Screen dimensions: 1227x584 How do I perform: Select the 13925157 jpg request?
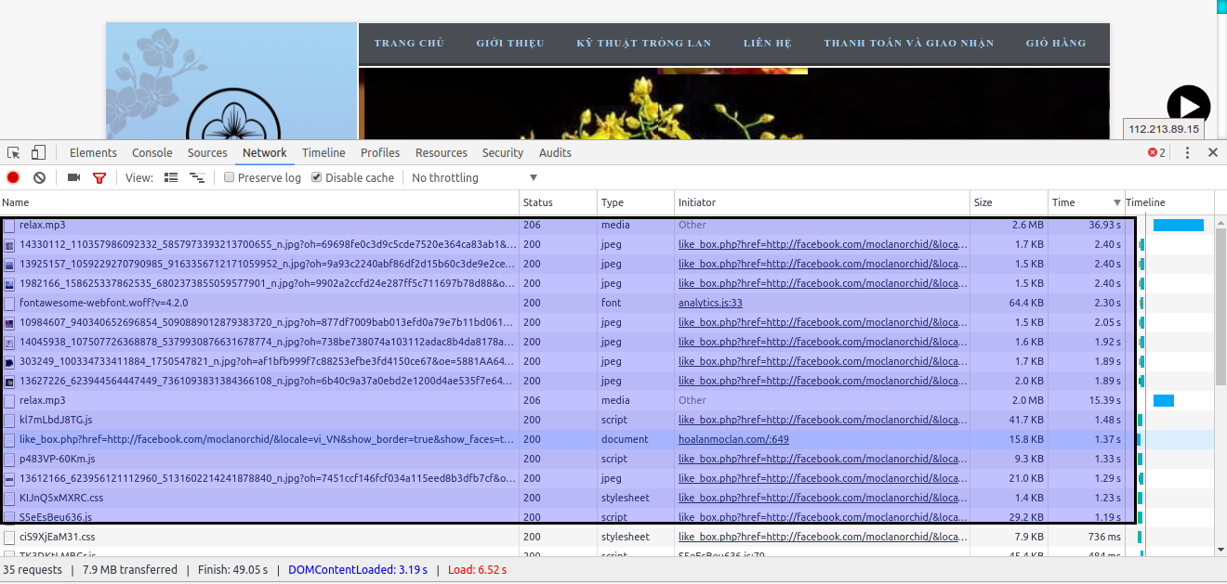pyautogui.click(x=607, y=264)
